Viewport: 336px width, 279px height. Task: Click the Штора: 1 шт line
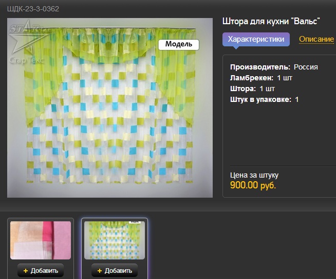252,89
